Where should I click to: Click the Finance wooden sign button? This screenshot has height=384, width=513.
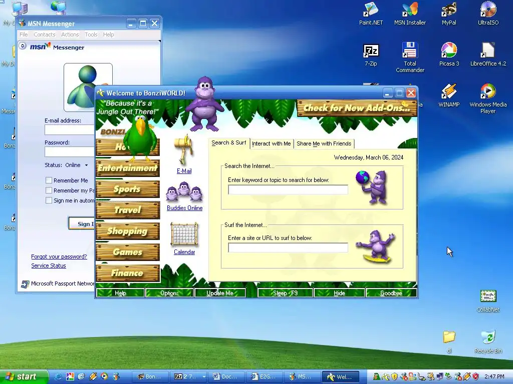(x=128, y=273)
